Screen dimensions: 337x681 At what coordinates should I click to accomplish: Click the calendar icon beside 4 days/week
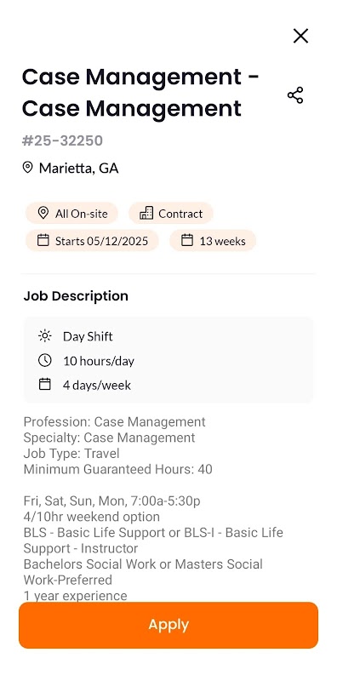pos(45,385)
